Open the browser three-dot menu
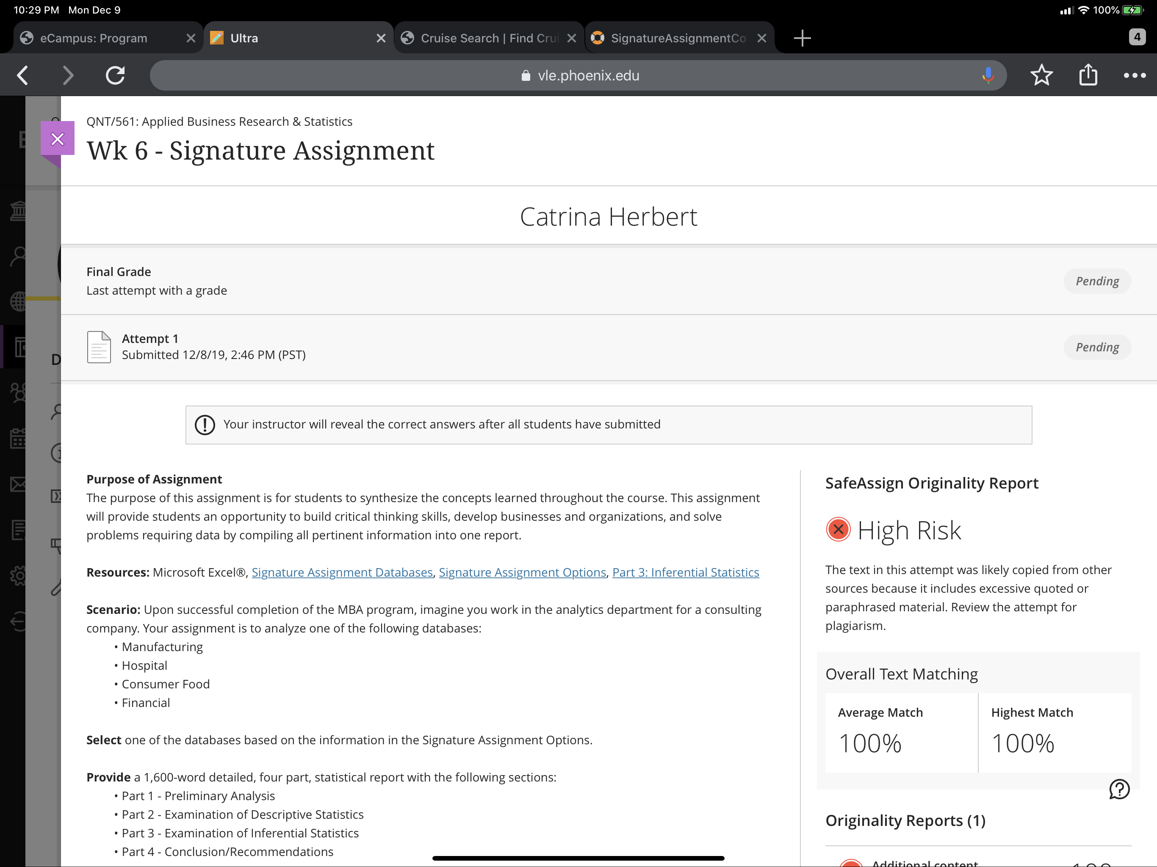This screenshot has height=867, width=1157. 1135,75
